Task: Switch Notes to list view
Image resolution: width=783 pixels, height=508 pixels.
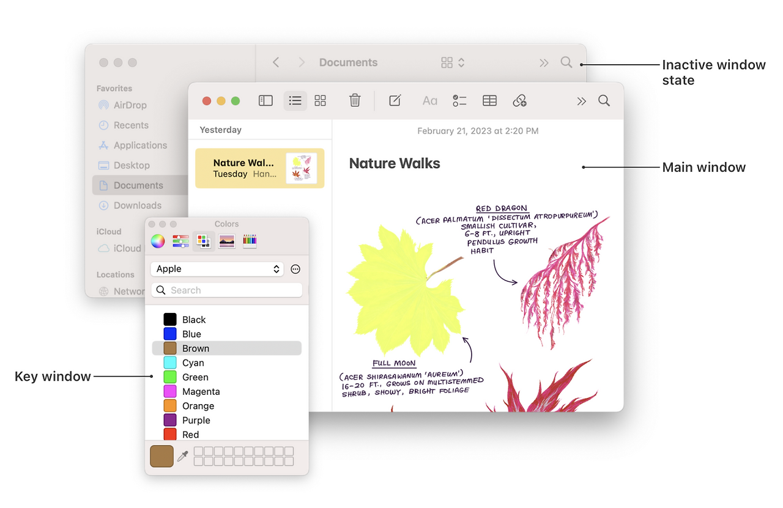Action: (295, 101)
